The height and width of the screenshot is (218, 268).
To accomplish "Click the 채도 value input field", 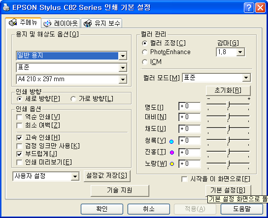I will pos(190,129).
